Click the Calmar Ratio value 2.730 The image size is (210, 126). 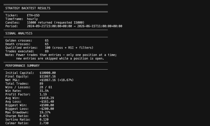[x=44, y=123]
